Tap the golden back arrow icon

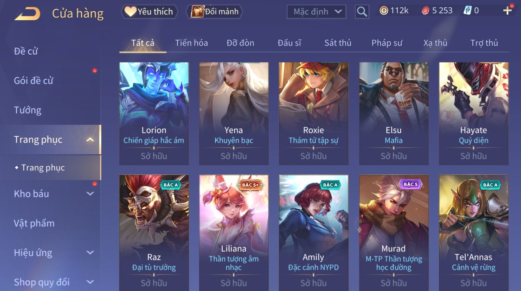pyautogui.click(x=27, y=14)
